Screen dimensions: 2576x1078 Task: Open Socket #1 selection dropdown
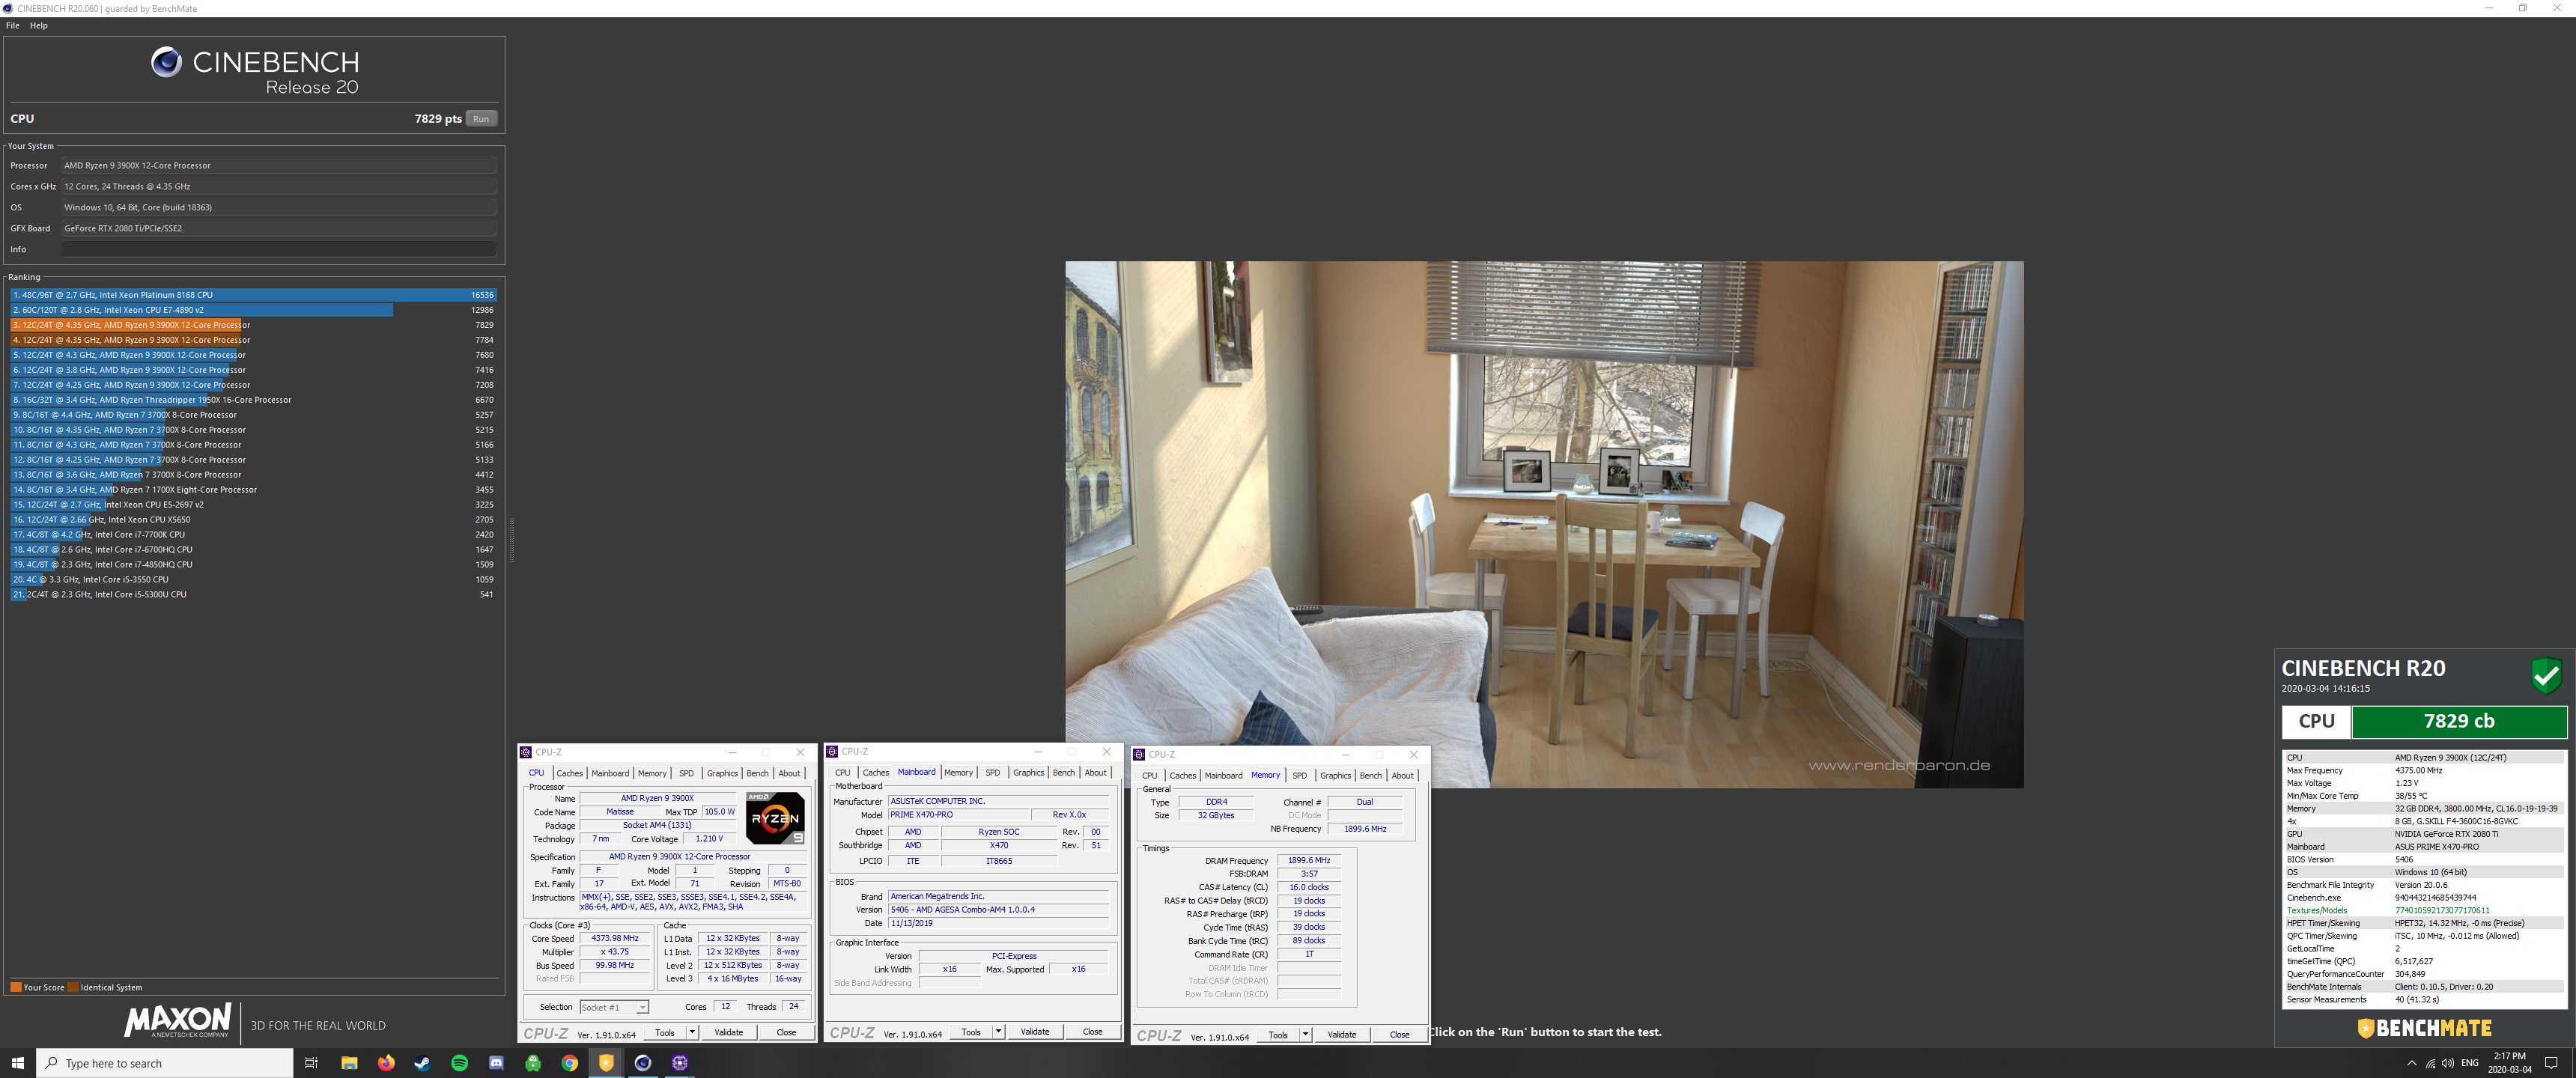coord(614,1008)
